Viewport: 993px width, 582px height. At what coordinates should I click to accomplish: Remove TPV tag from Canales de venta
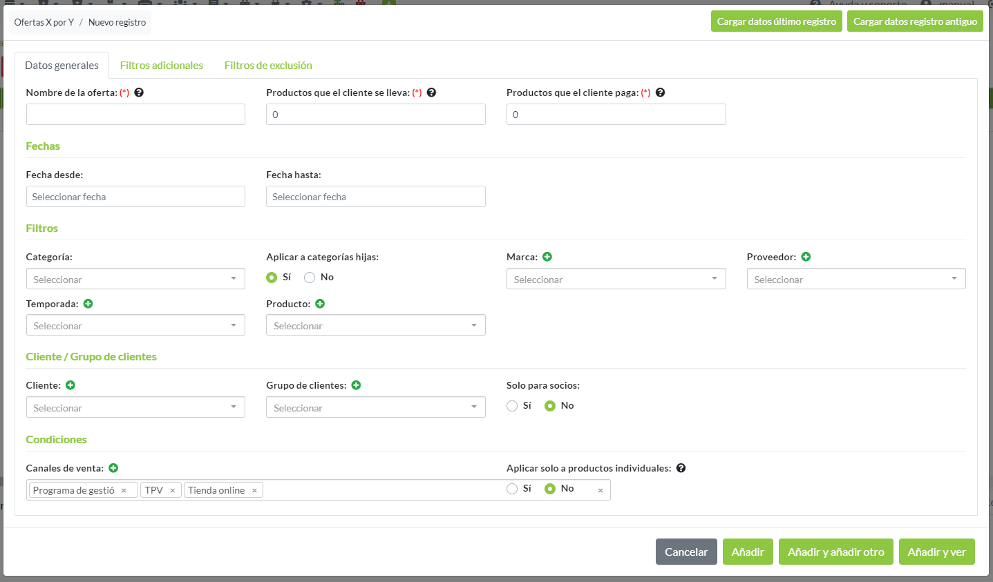[x=173, y=491]
